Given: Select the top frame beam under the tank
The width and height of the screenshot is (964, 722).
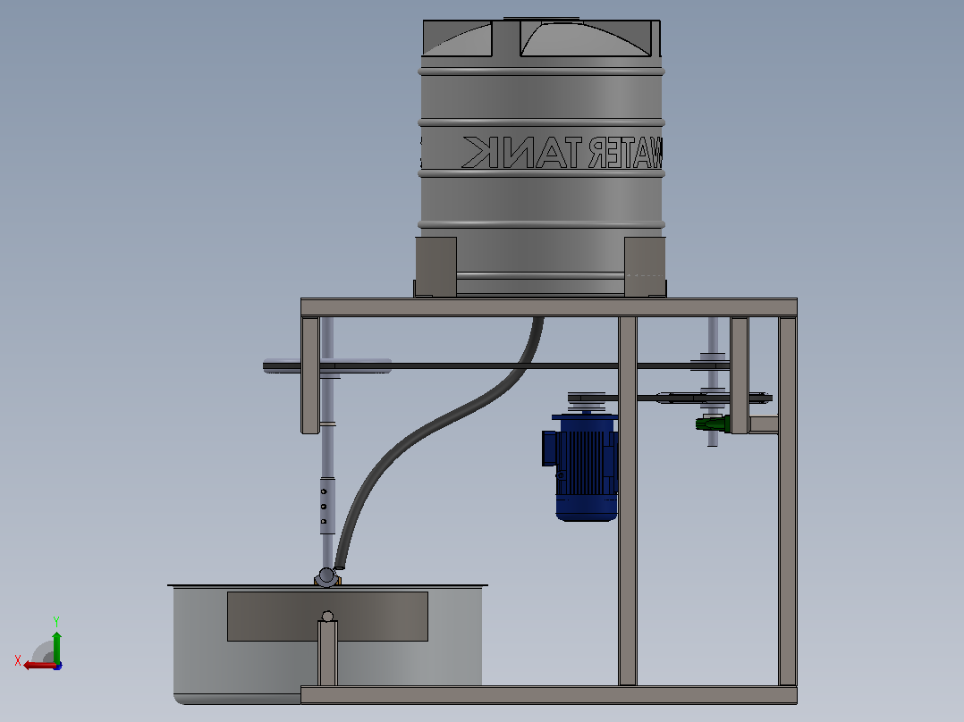Looking at the screenshot, I should 549,307.
